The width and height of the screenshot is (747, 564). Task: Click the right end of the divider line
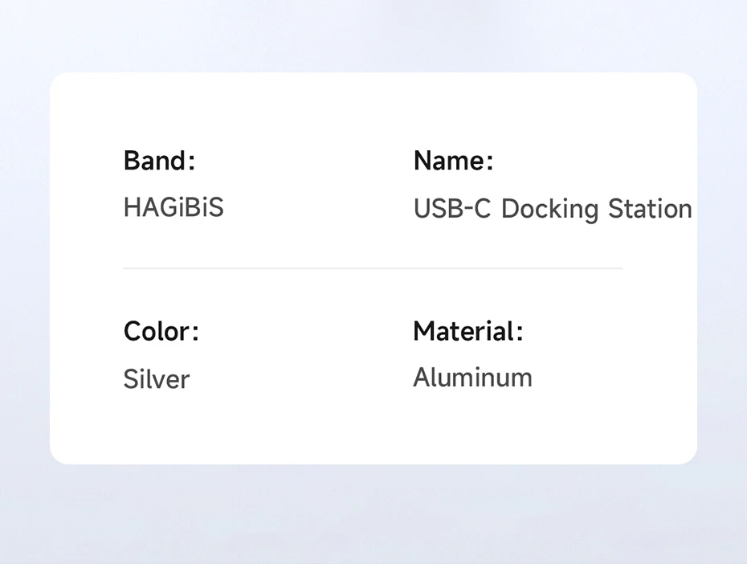click(619, 268)
